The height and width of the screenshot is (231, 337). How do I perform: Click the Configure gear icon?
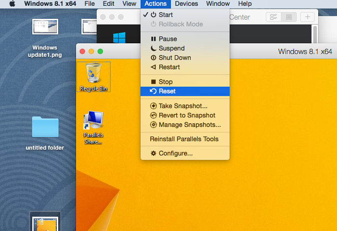point(153,154)
